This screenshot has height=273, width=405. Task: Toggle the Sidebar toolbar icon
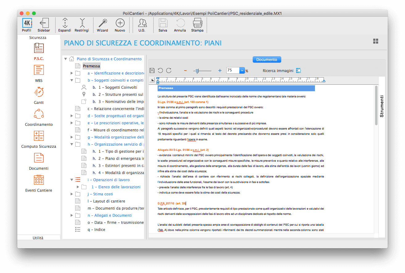pos(44,23)
